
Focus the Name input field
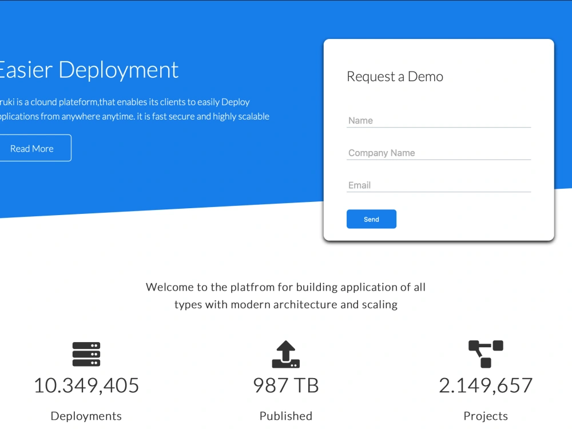(439, 121)
